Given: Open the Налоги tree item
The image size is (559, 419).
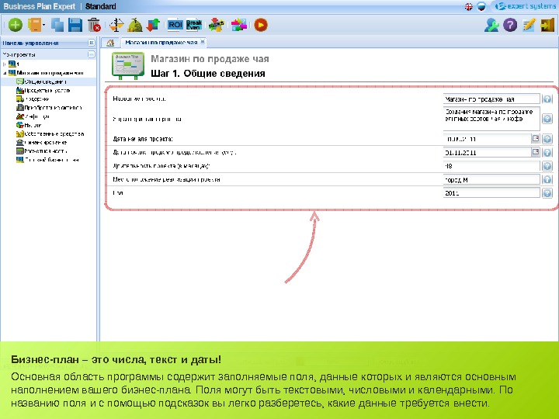Looking at the screenshot, I should 29,125.
